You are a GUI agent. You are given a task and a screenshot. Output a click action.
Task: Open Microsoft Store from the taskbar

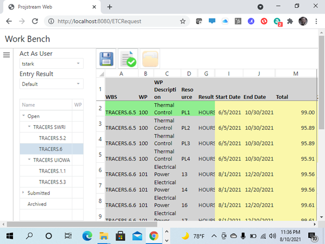click(x=120, y=236)
